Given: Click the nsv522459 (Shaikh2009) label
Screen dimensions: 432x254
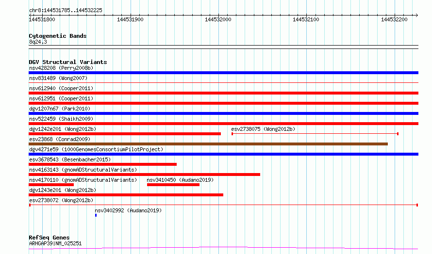Looking at the screenshot, I should coord(61,119).
